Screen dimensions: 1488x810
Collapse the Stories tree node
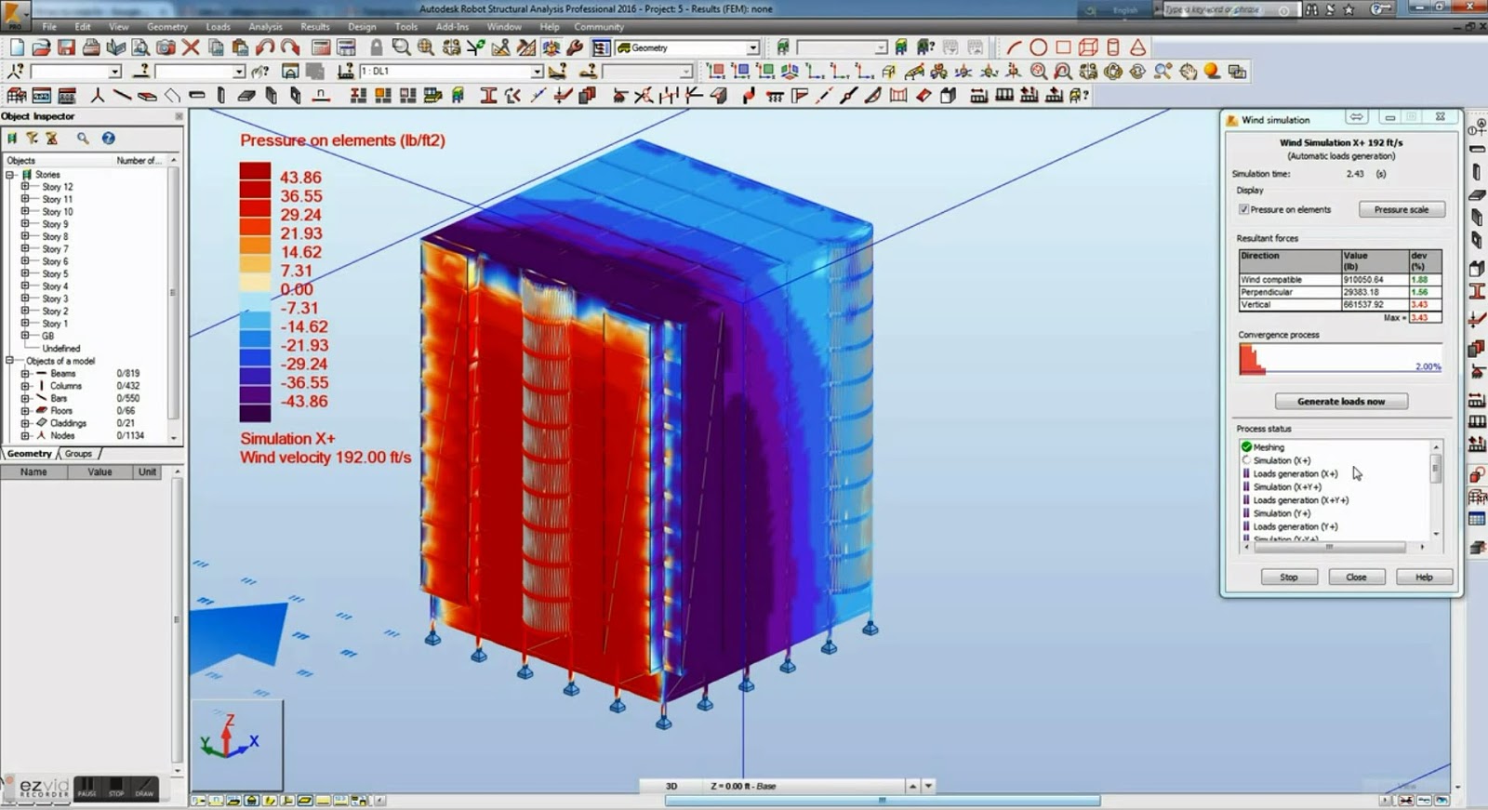pyautogui.click(x=10, y=175)
